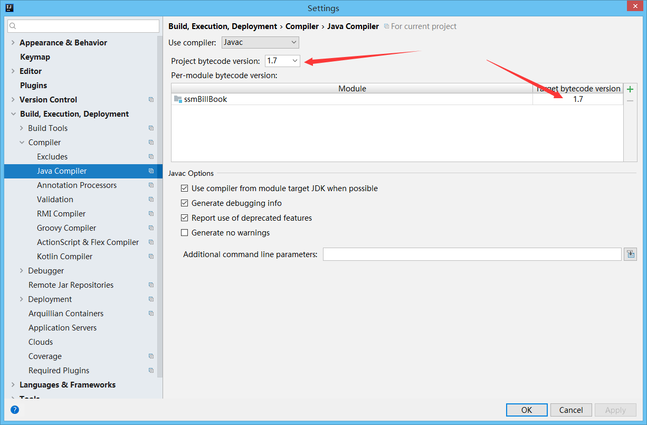The image size is (647, 425).
Task: Click the OK button
Action: coord(527,410)
